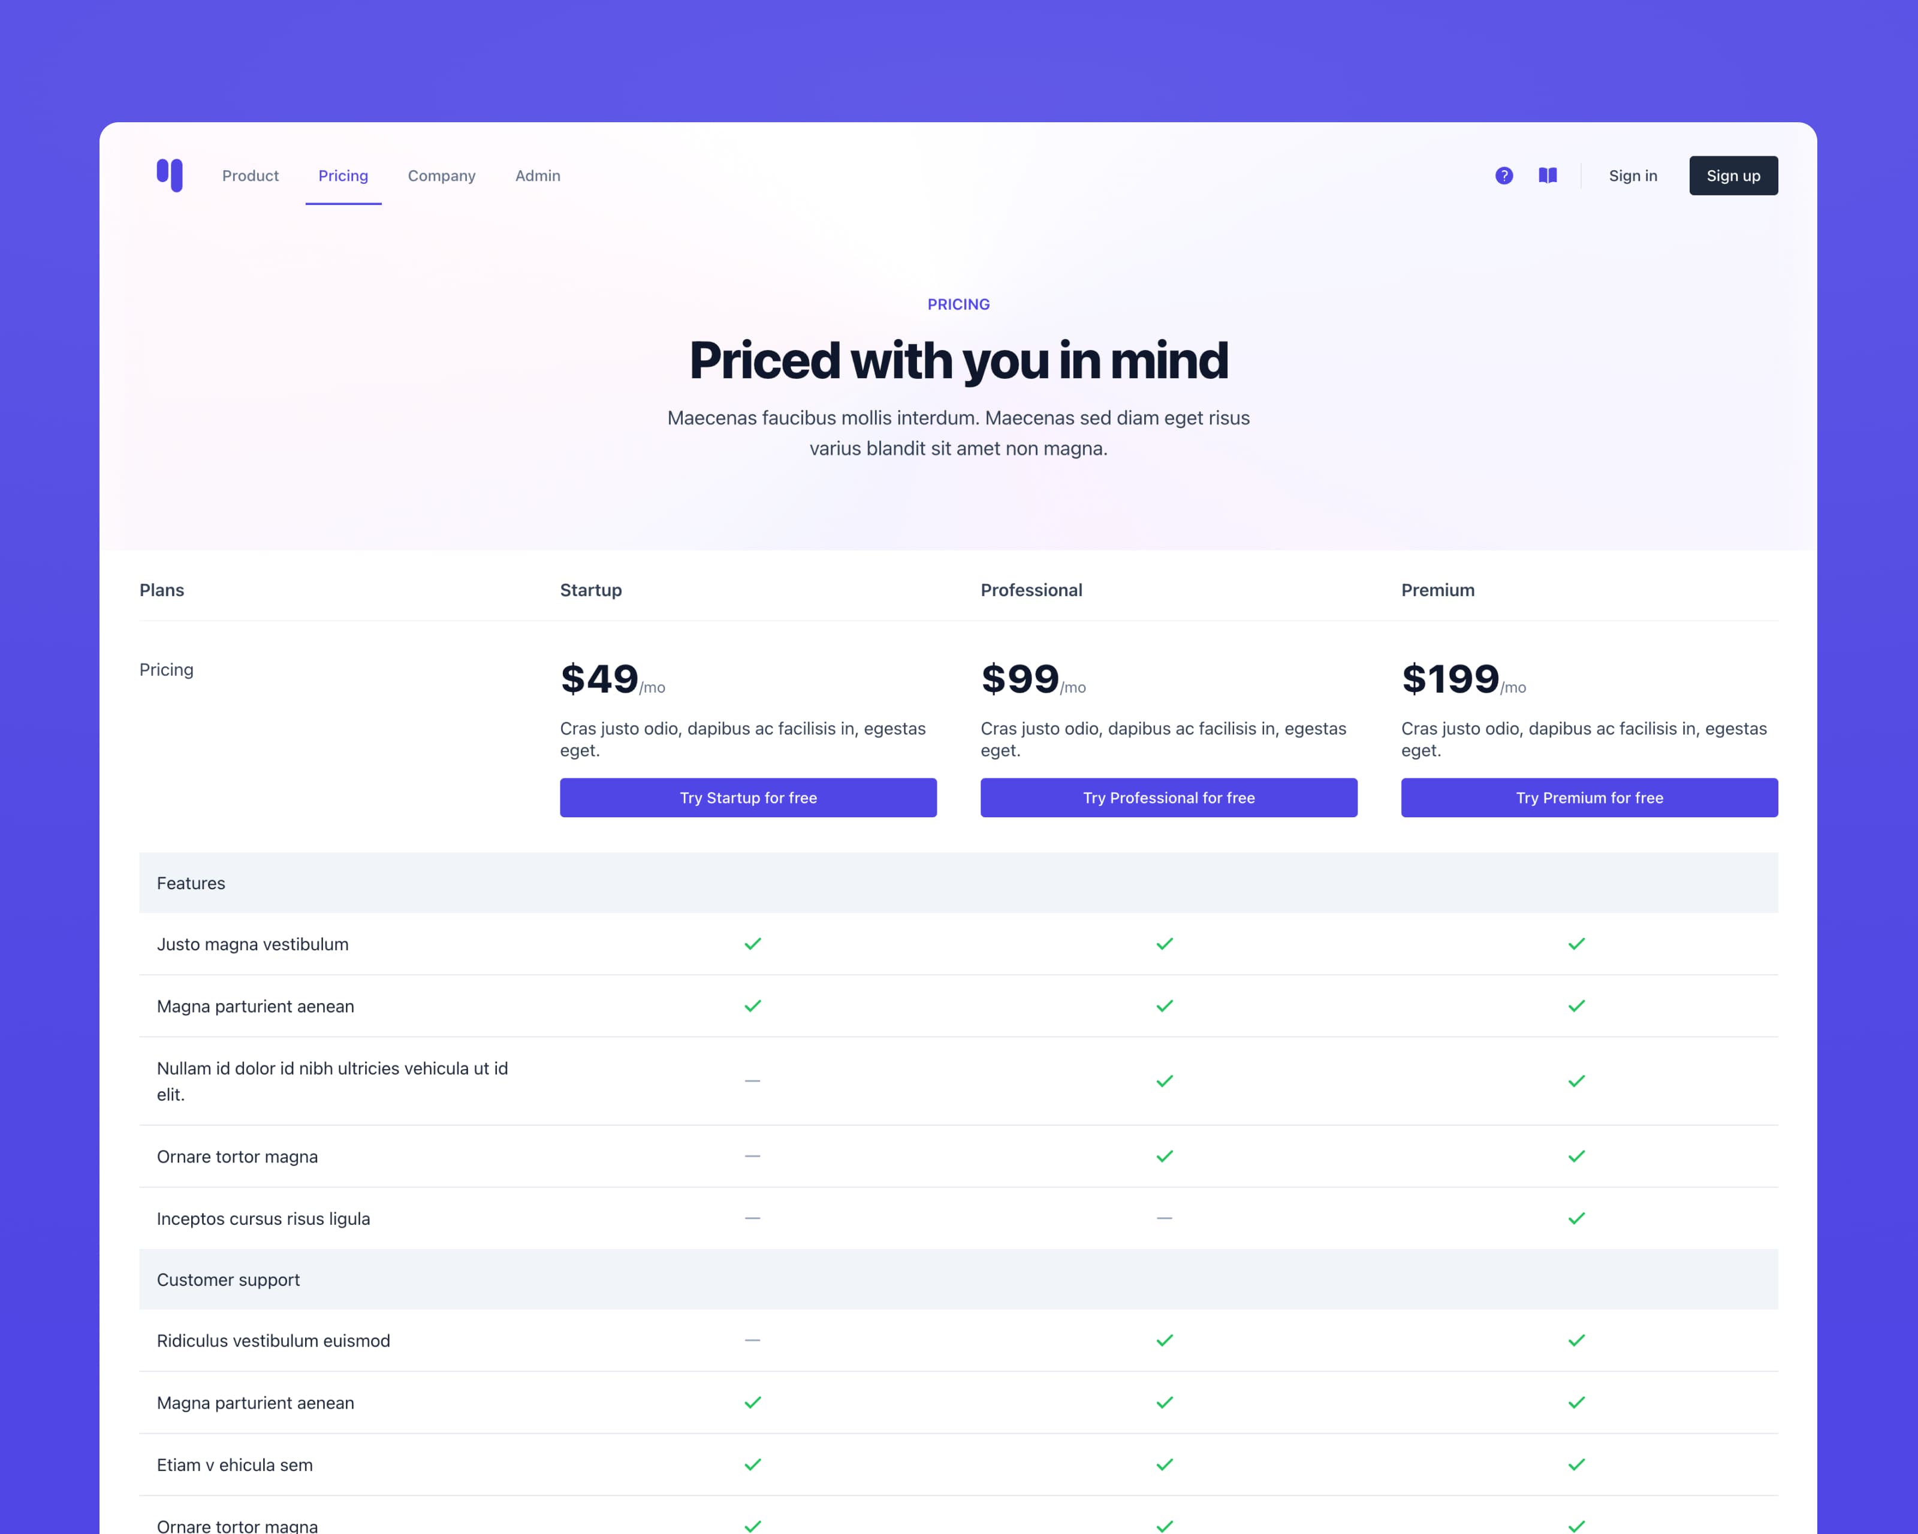1918x1534 pixels.
Task: Open the Company menu item
Action: click(x=441, y=176)
